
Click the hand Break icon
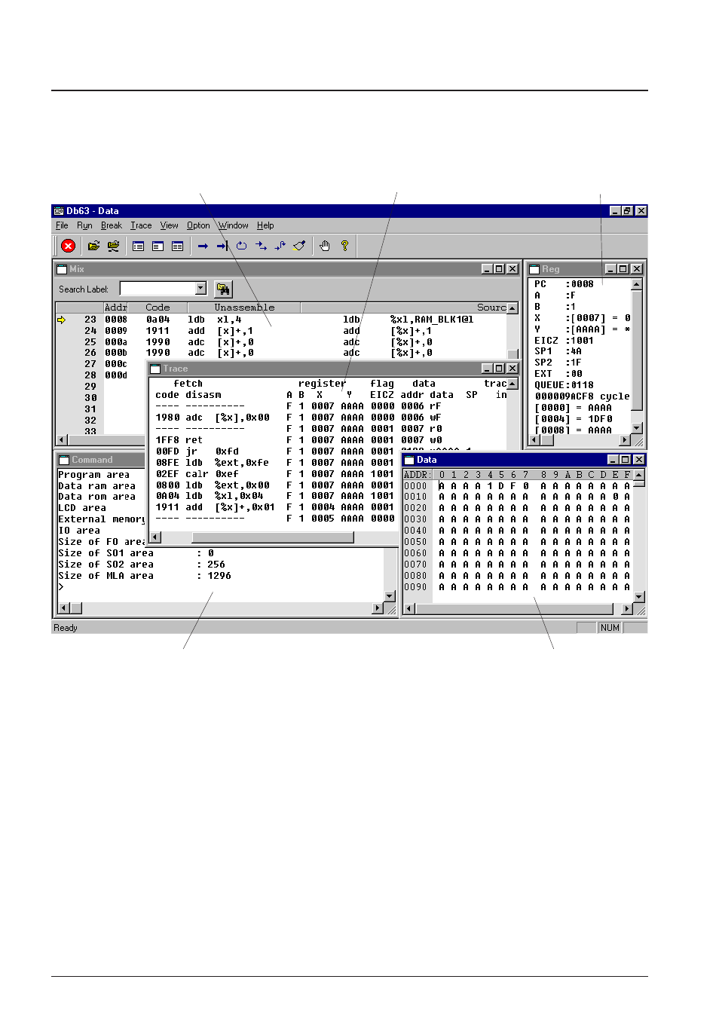tap(325, 246)
